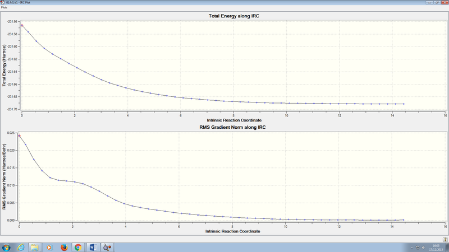Click the -231.70 tick label on energy axis

pyautogui.click(x=12, y=109)
